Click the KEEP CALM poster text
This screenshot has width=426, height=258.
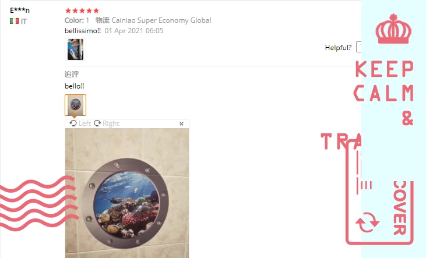coord(384,81)
